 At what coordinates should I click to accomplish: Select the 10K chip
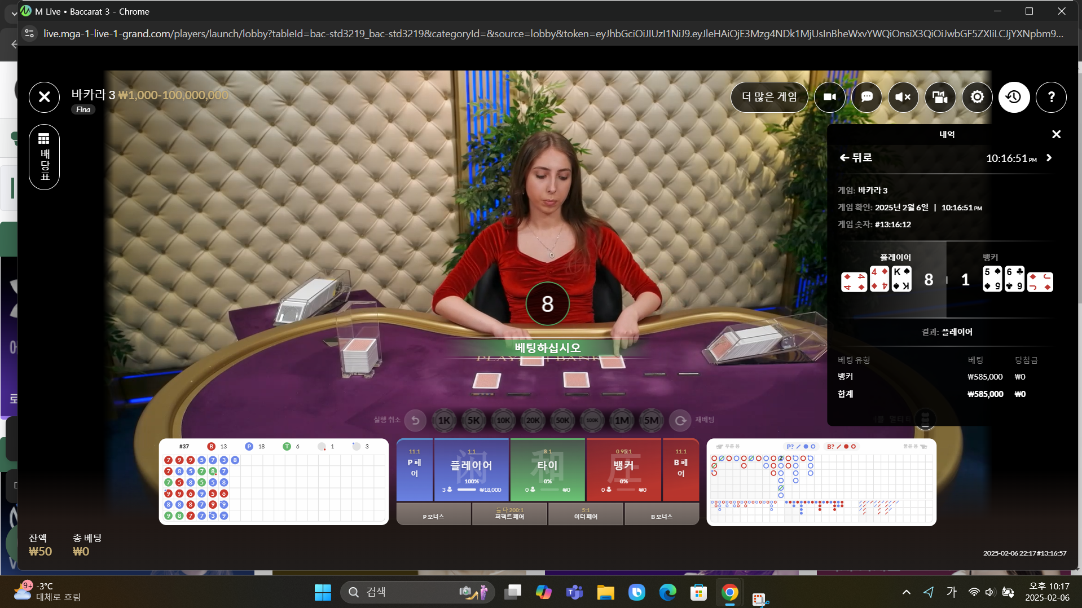point(503,420)
